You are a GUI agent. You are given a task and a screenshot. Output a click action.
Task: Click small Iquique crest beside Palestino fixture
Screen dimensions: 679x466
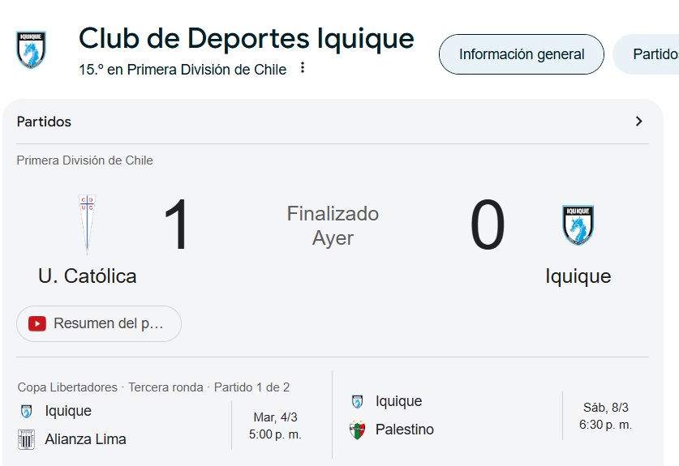(357, 401)
